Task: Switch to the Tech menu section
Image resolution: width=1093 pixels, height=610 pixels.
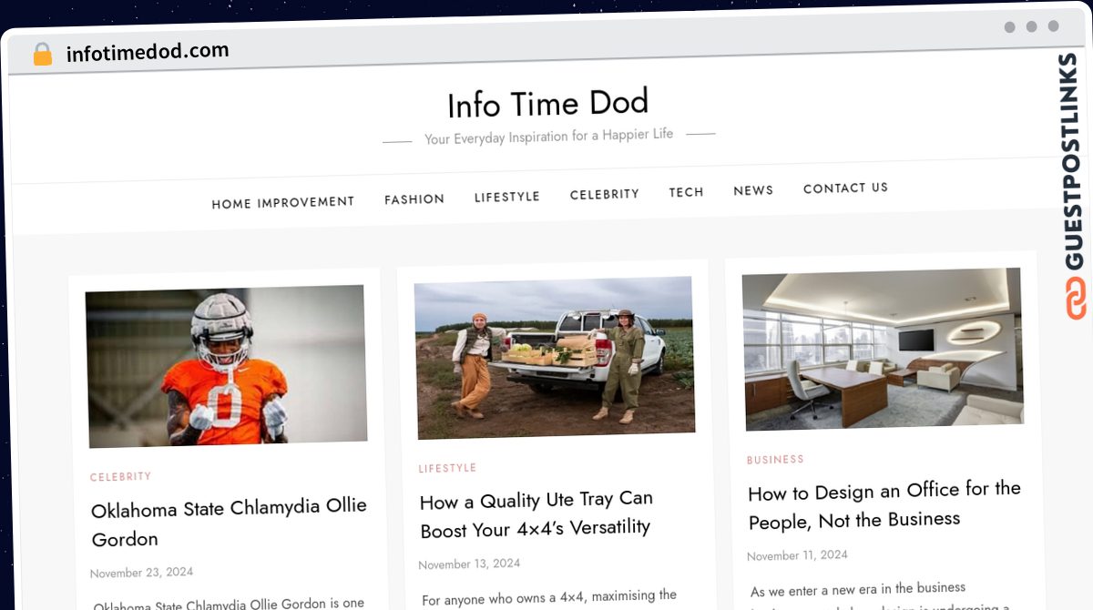Action: pos(687,192)
